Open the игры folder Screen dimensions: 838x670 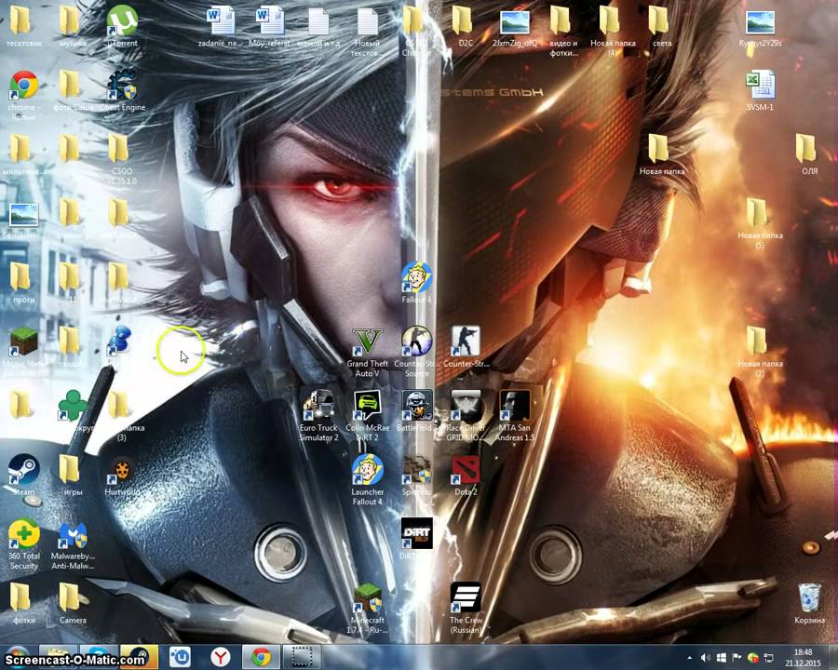[73, 476]
